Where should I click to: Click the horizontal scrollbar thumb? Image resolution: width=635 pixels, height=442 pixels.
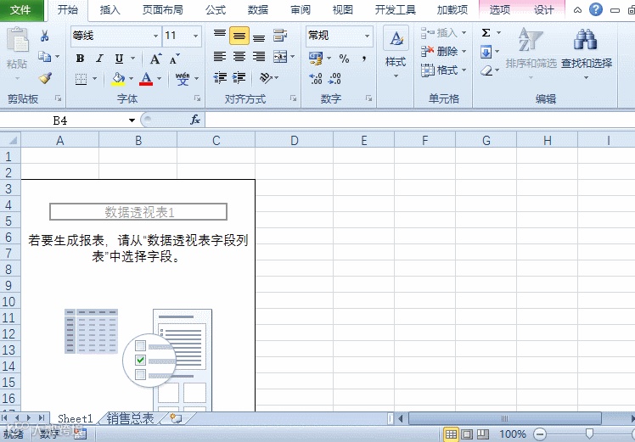coord(504,418)
